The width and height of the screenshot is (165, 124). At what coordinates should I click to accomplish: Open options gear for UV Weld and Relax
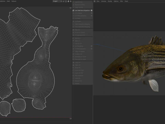point(91,16)
